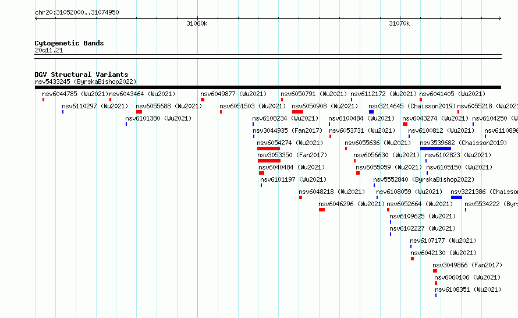Select nsv6101197 (Wu2021) label
This screenshot has width=518, height=318.
[x=293, y=179]
